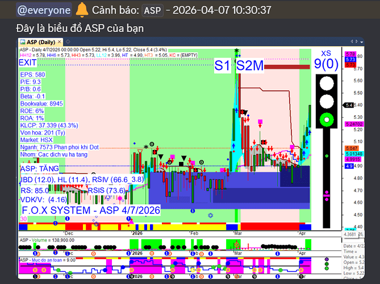This screenshot has height=284, width=380.
Task: Click the long red S2M horizontal bar
Action: coord(287,67)
